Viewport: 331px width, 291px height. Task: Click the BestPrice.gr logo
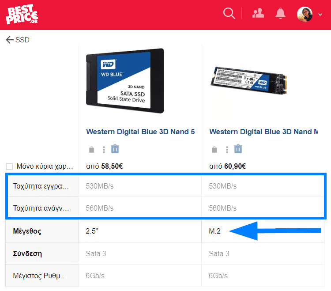(22, 14)
